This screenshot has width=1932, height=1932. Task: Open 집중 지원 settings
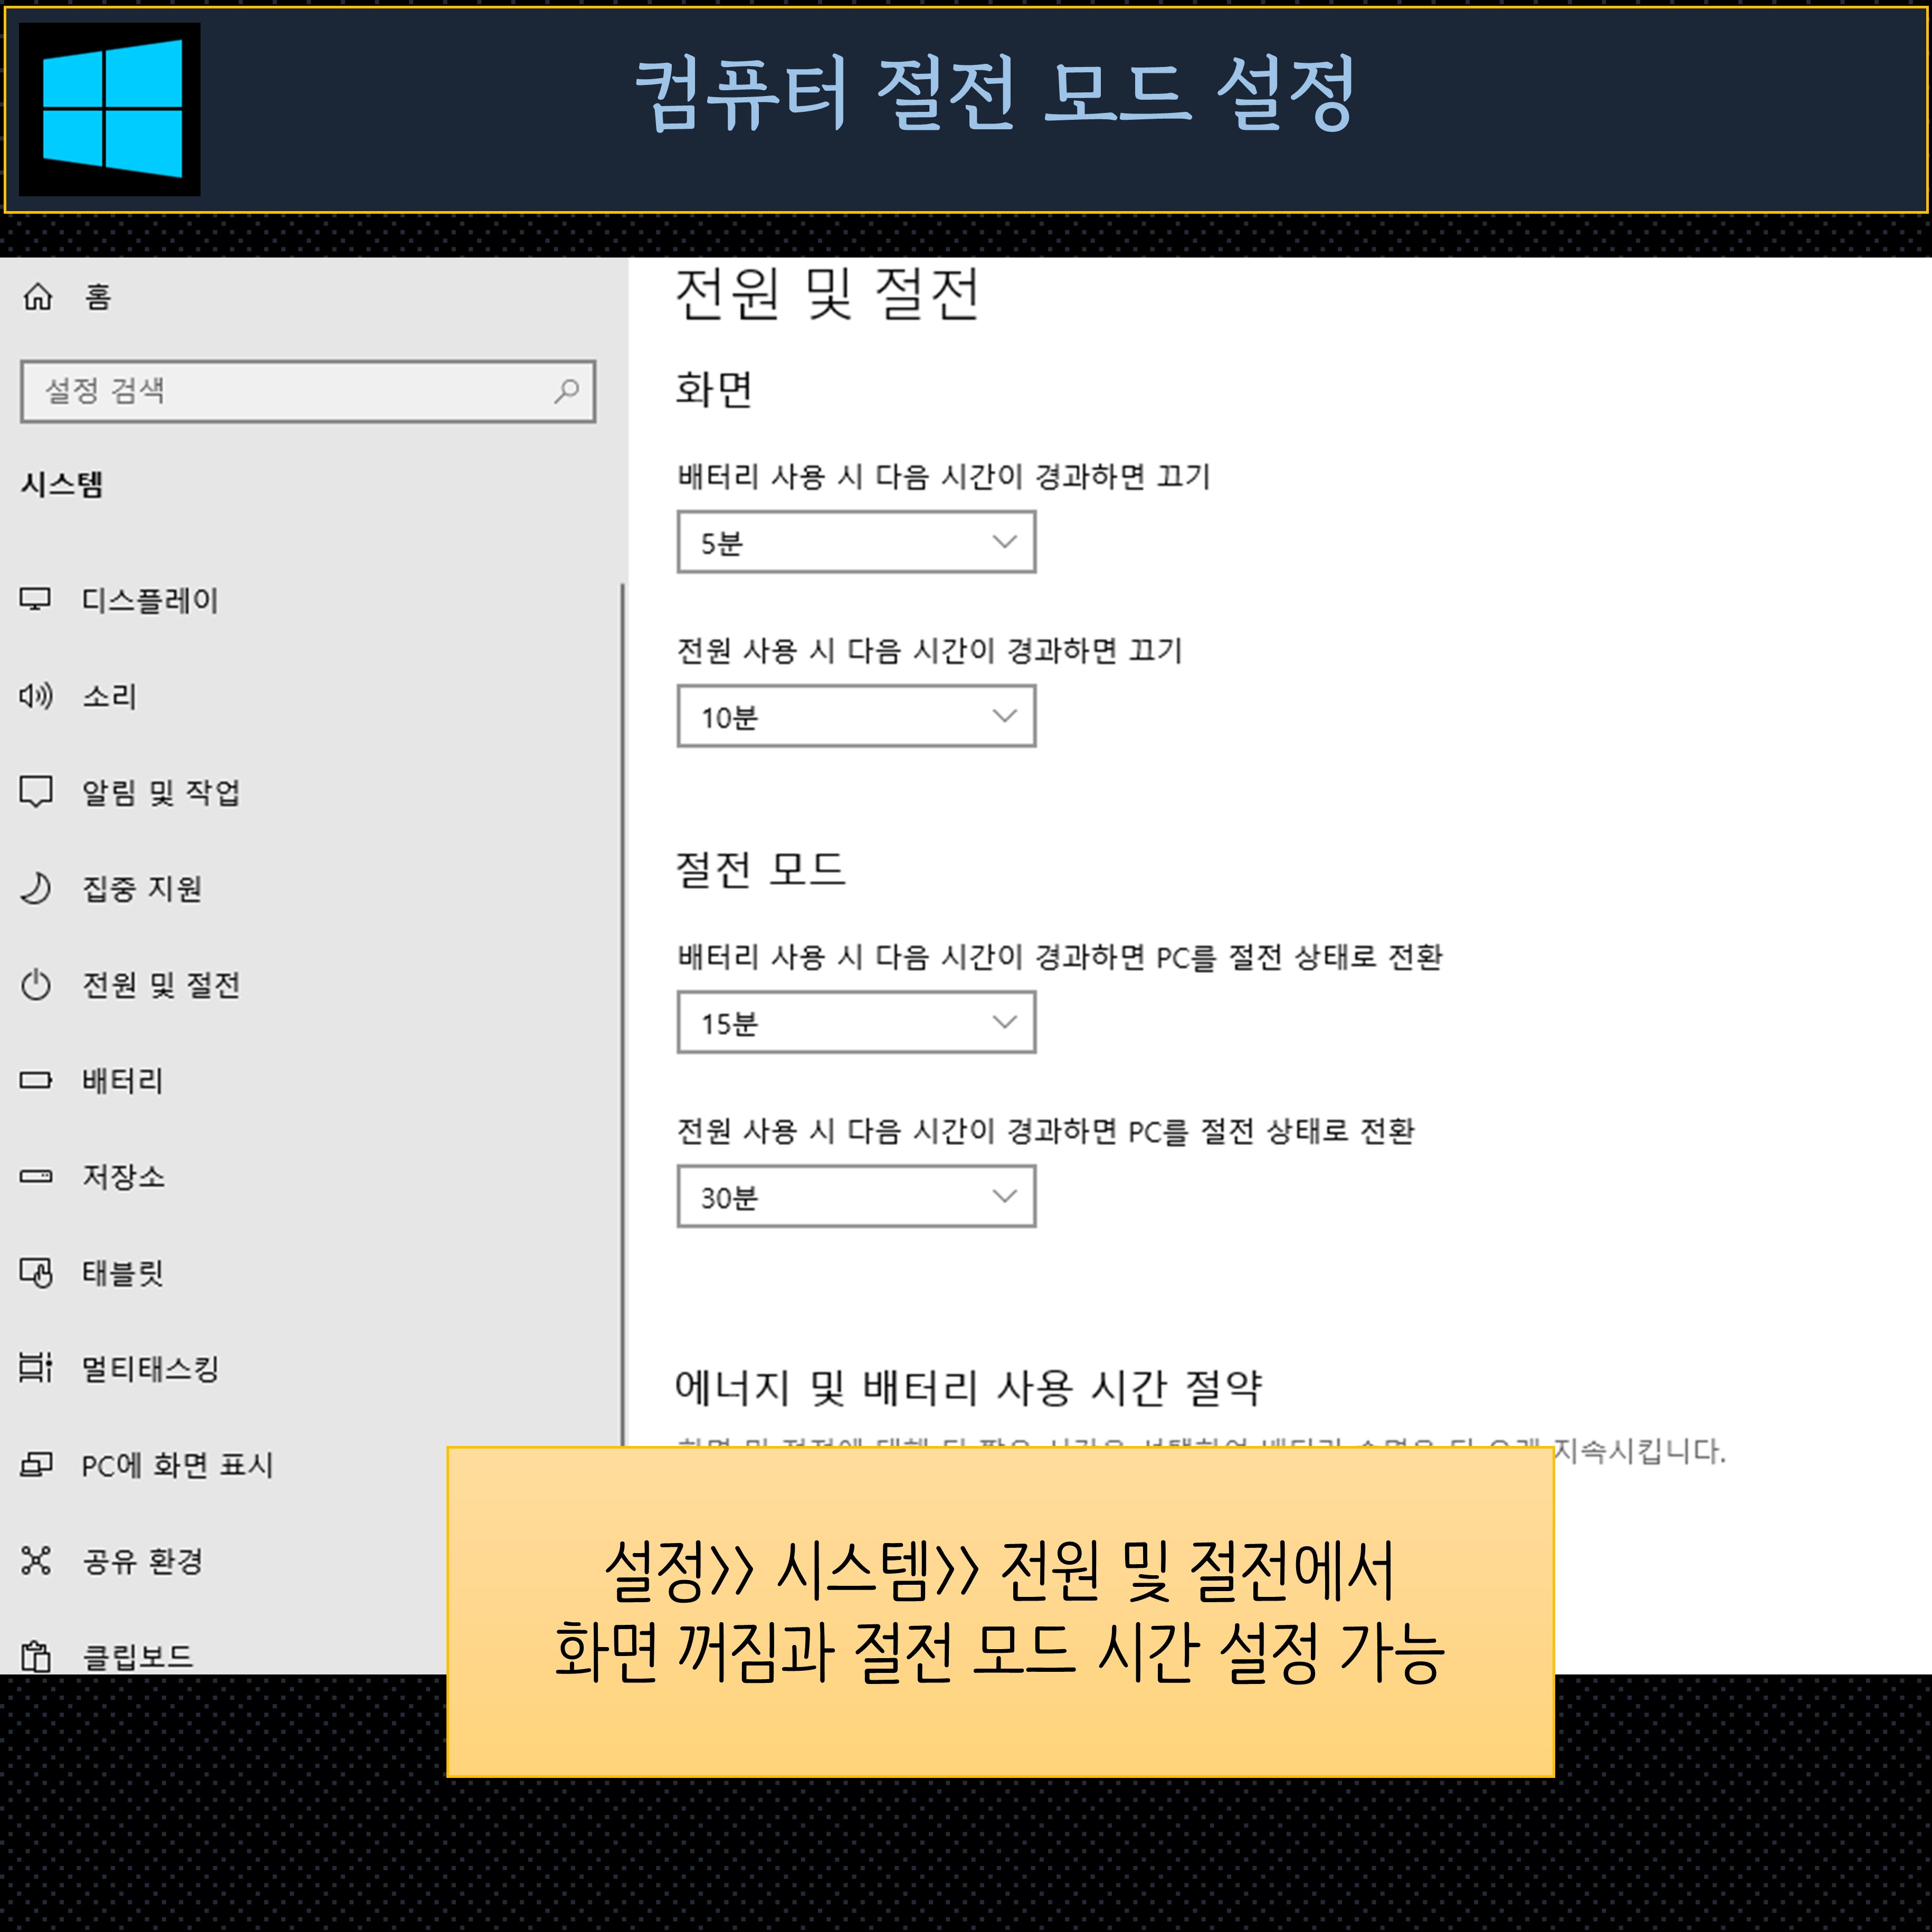142,888
